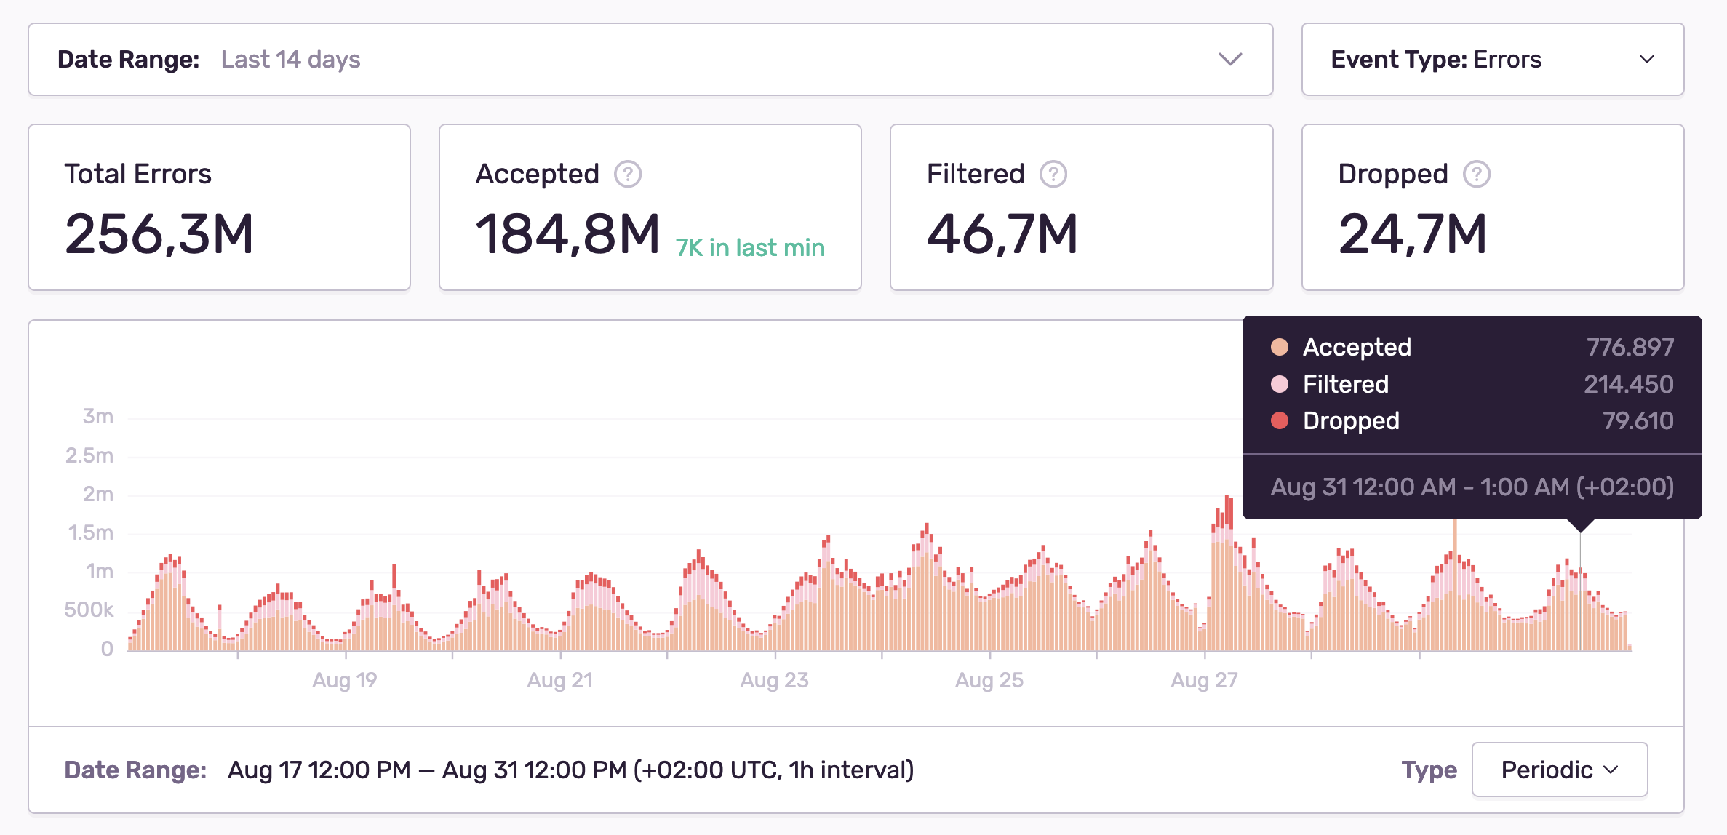Click the Aug 21 axis label
Image resolution: width=1727 pixels, height=835 pixels.
pos(560,680)
